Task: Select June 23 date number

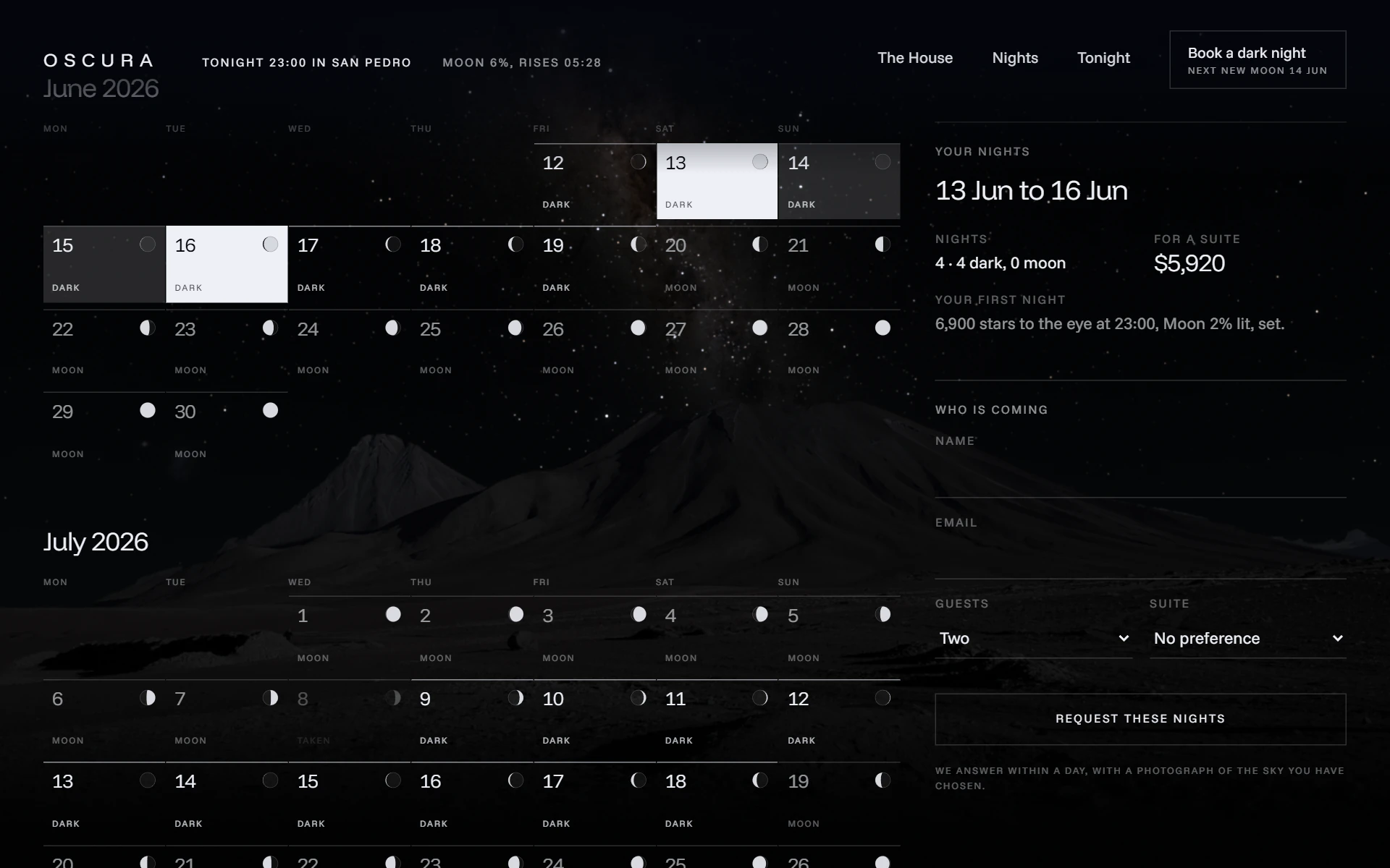Action: coord(185,330)
